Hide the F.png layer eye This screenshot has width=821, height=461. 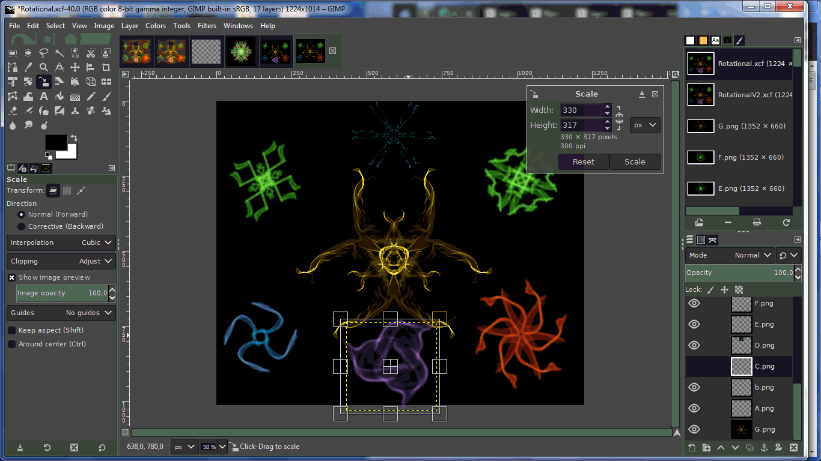(694, 303)
